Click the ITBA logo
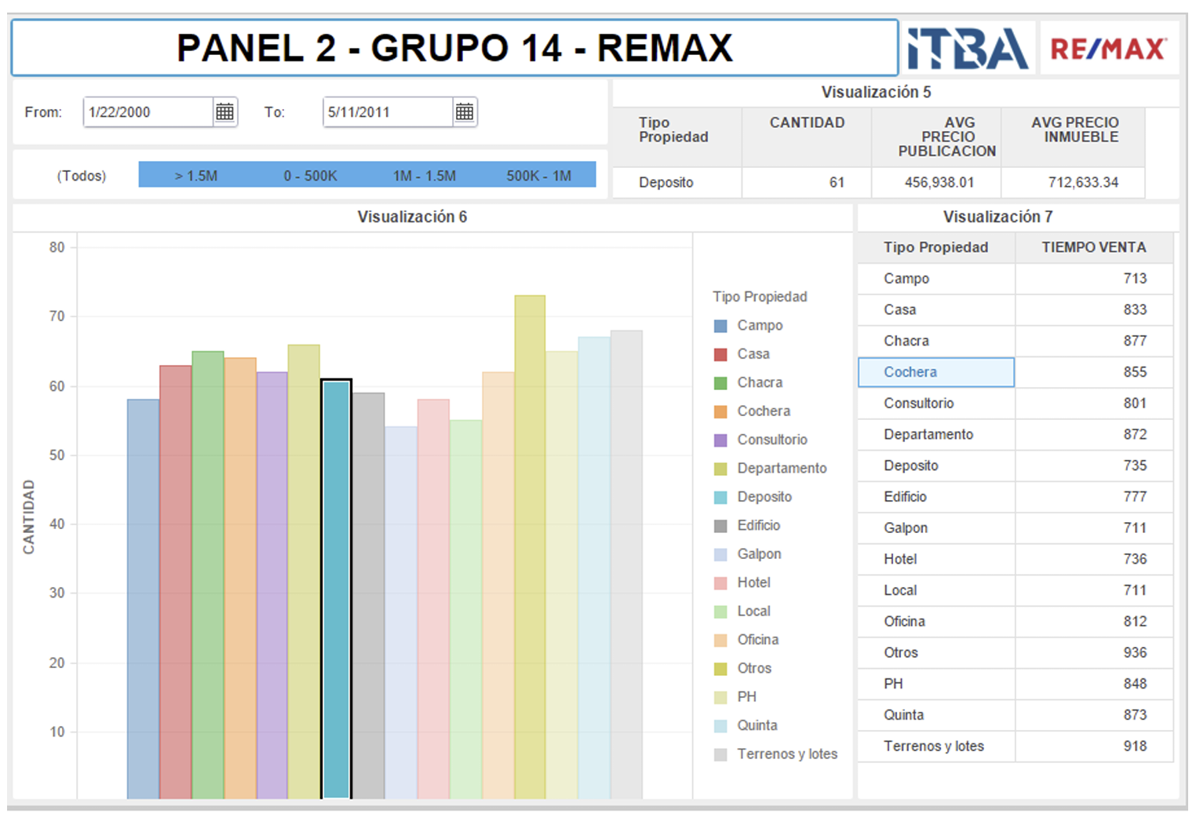Image resolution: width=1196 pixels, height=818 pixels. pyautogui.click(x=968, y=47)
